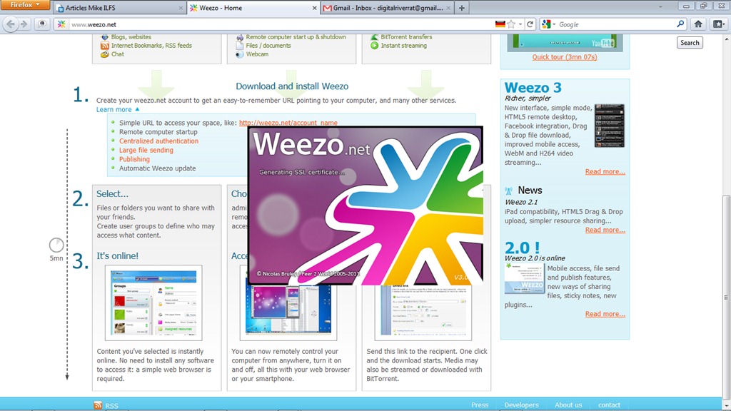Open the list all tabs dropdown arrow
731x411 pixels.
pos(660,7)
